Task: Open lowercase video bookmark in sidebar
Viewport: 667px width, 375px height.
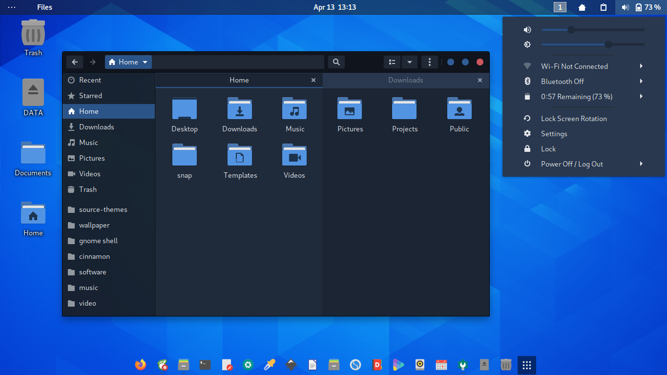Action: [x=108, y=303]
